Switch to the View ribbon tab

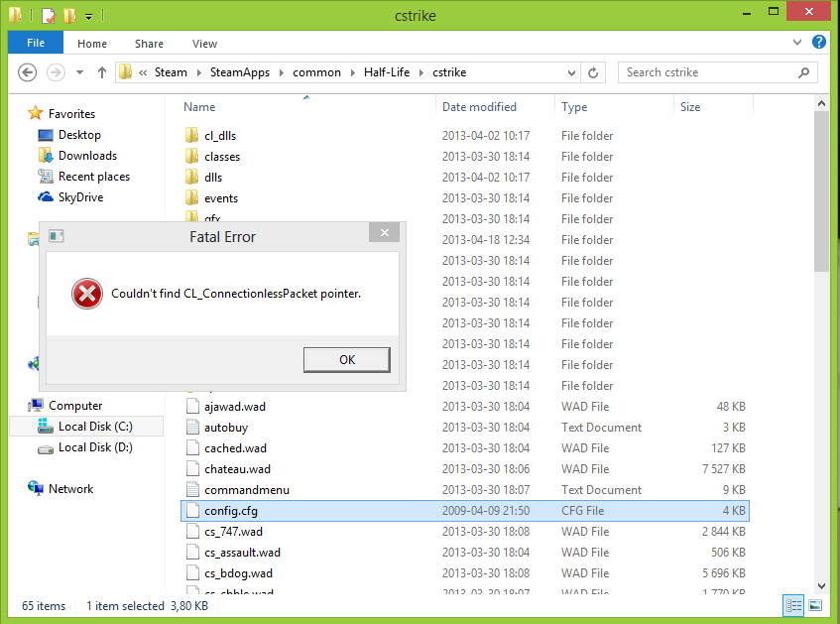[204, 44]
